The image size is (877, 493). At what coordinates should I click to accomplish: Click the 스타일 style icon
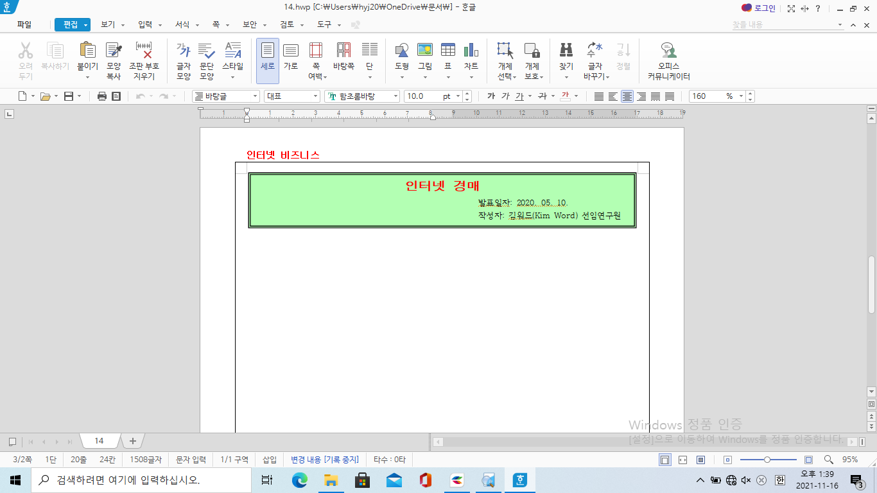point(233,51)
